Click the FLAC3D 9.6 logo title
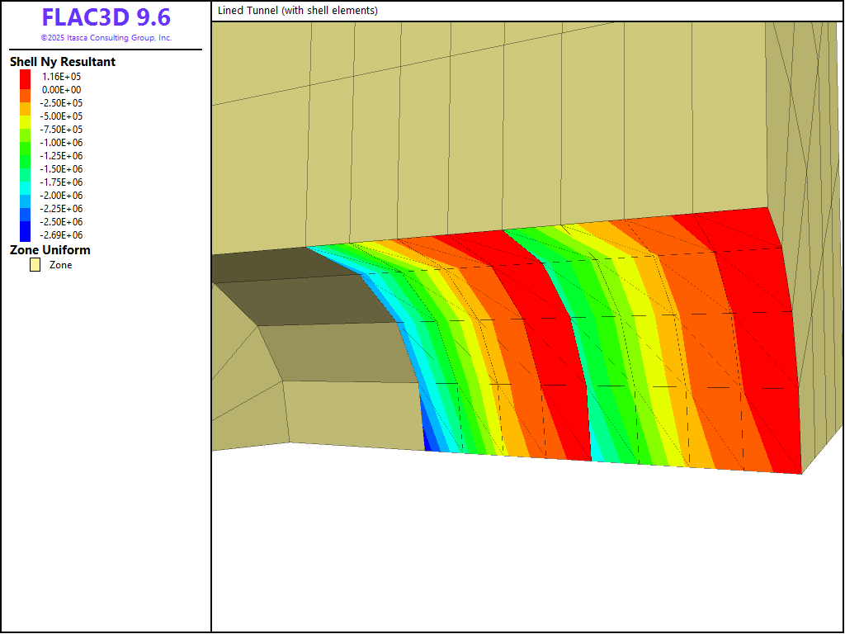Viewport: 845px width, 634px height. 106,17
